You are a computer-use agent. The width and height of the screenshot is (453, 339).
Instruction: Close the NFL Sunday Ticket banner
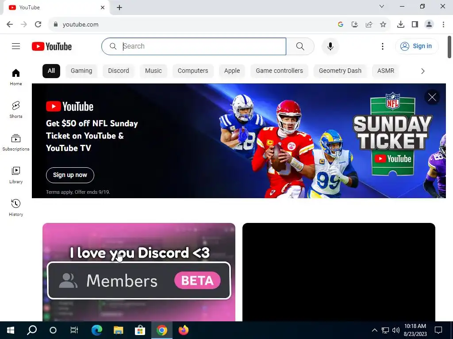pyautogui.click(x=432, y=97)
